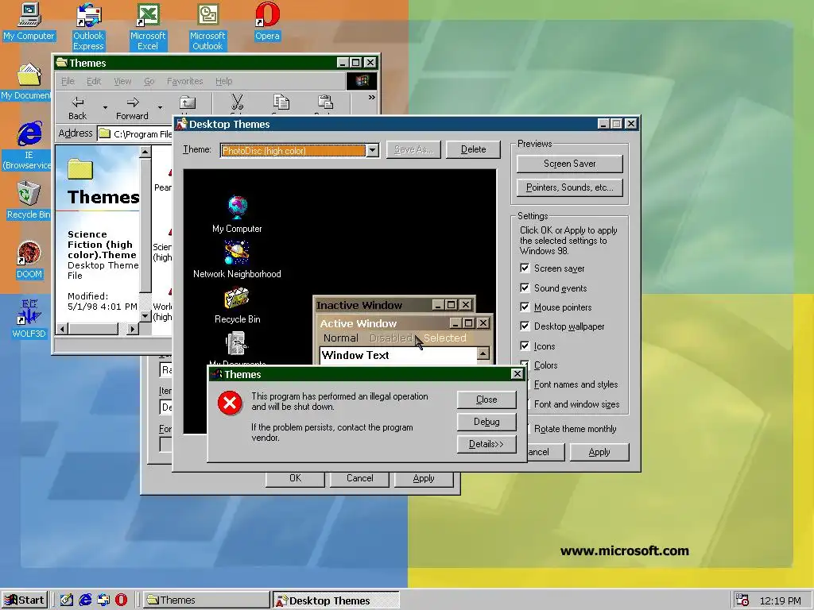Click Close in the error dialog

coord(486,400)
